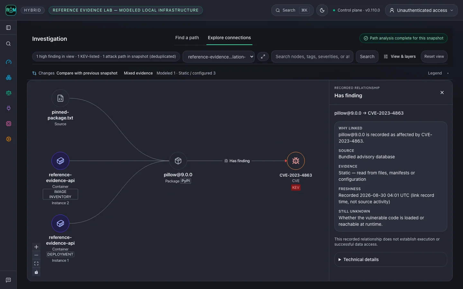The image size is (463, 289).
Task: Click the Path analysis complete status badge
Action: (x=403, y=38)
